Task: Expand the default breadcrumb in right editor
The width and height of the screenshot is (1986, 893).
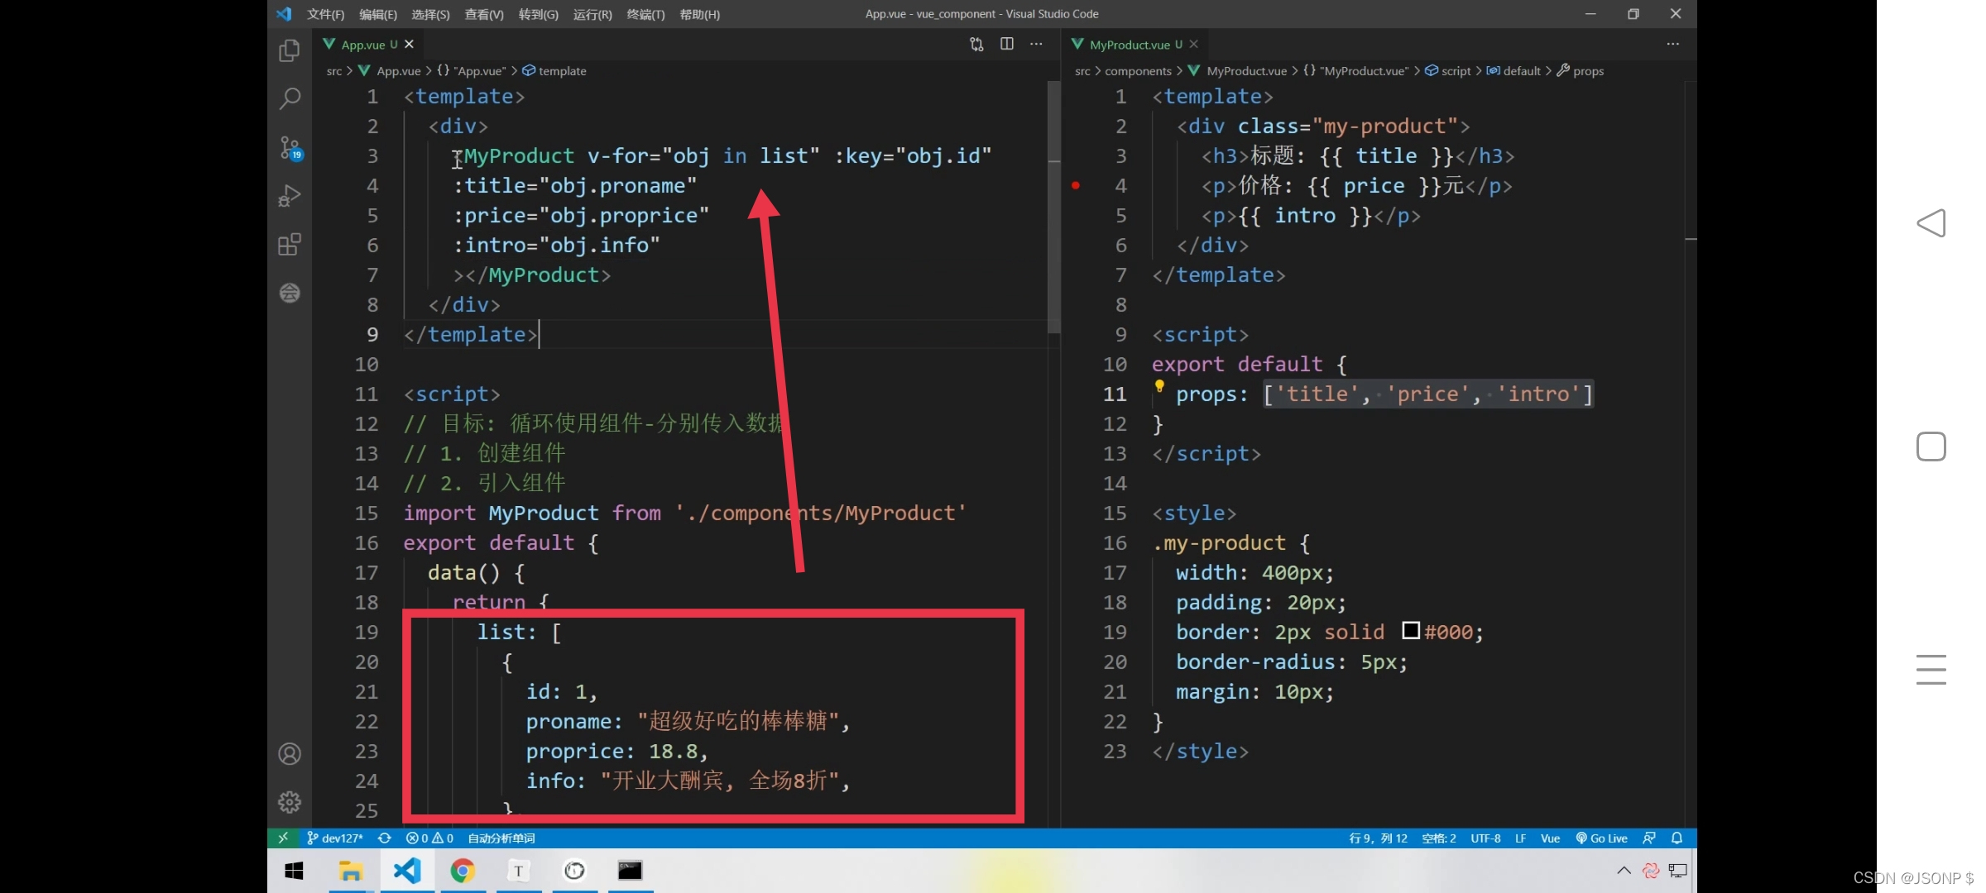Action: tap(1514, 71)
